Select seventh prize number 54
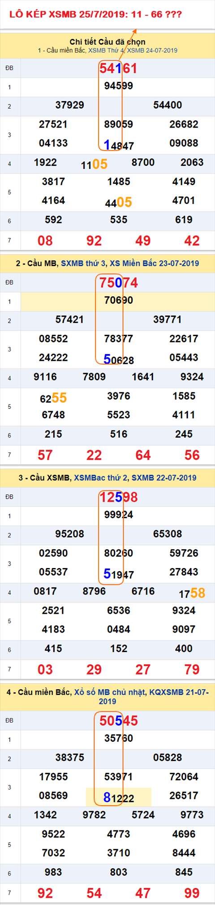This screenshot has height=905, width=215. [x=94, y=893]
